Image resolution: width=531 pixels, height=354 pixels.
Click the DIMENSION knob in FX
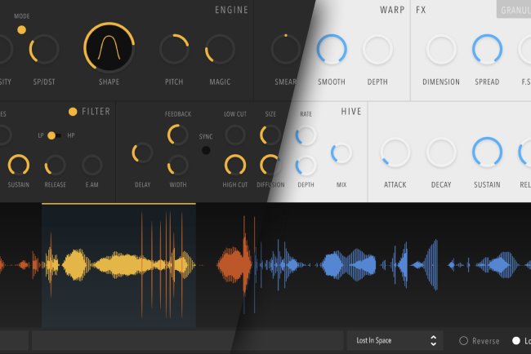[441, 50]
